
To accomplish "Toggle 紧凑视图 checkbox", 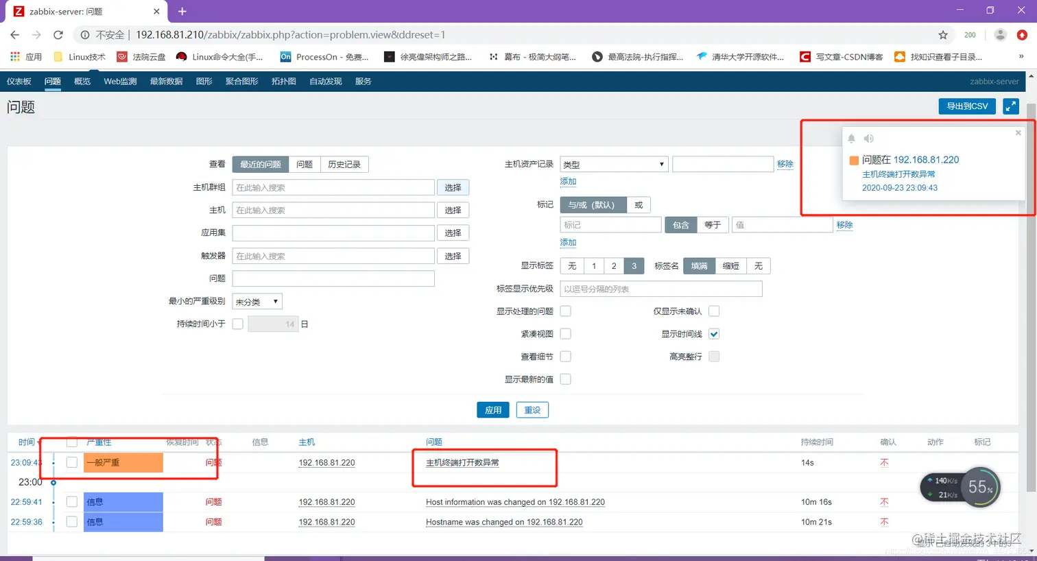I will (x=566, y=334).
